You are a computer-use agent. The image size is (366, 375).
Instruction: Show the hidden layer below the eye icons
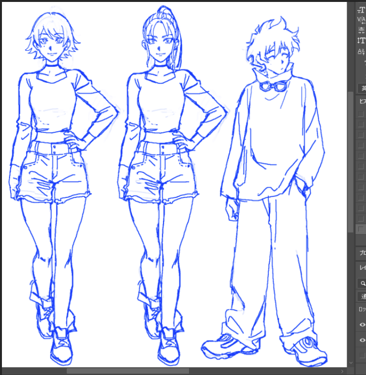[363, 356]
